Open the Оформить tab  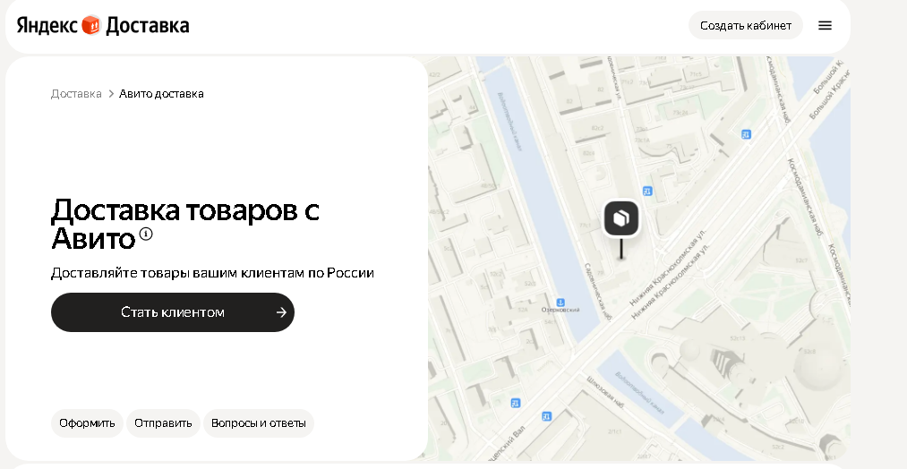tap(87, 422)
